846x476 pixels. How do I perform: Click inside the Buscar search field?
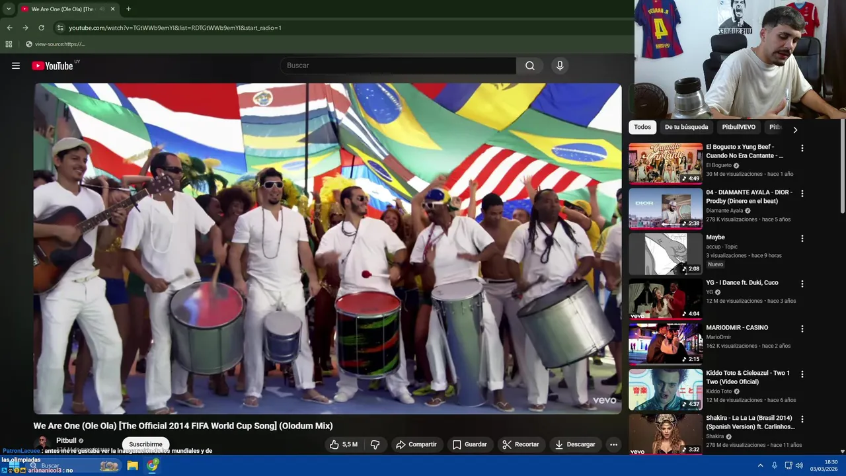pyautogui.click(x=399, y=65)
